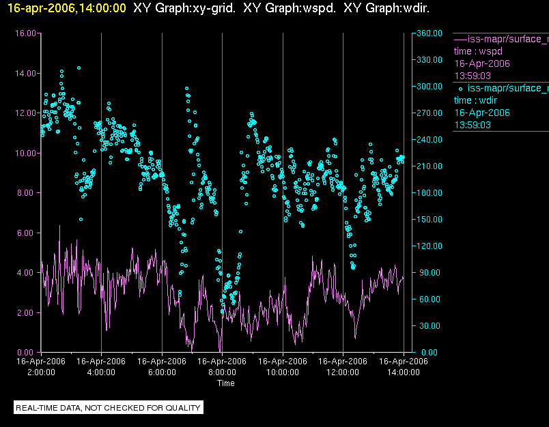Click the 16.00 label on wind speed axis
The width and height of the screenshot is (549, 427).
25,33
